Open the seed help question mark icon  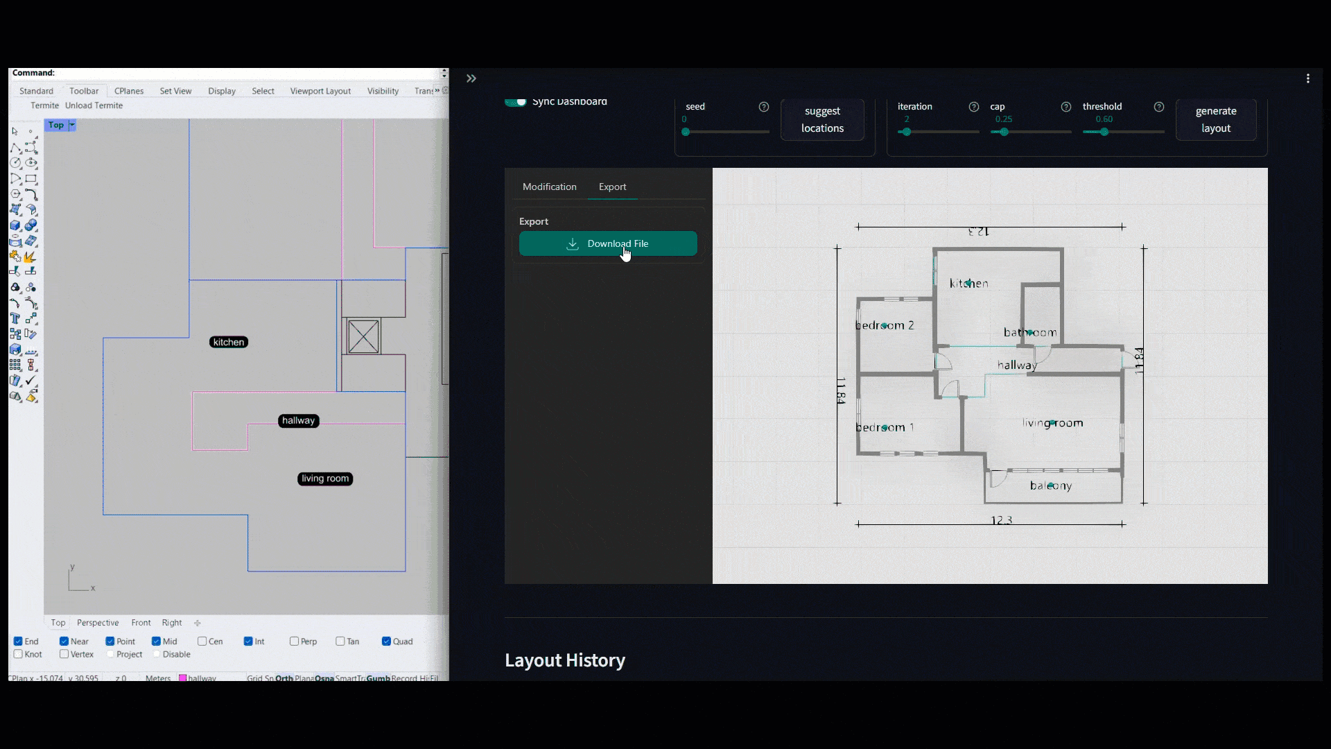[765, 106]
